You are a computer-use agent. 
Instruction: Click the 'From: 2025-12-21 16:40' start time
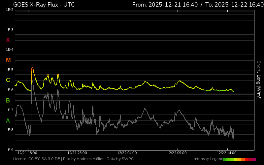165,5
